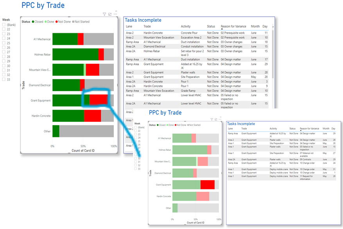This screenshot has width=343, height=229.
Task: Click the sort caret under Reason for Variance
Action: [x=222, y=29]
